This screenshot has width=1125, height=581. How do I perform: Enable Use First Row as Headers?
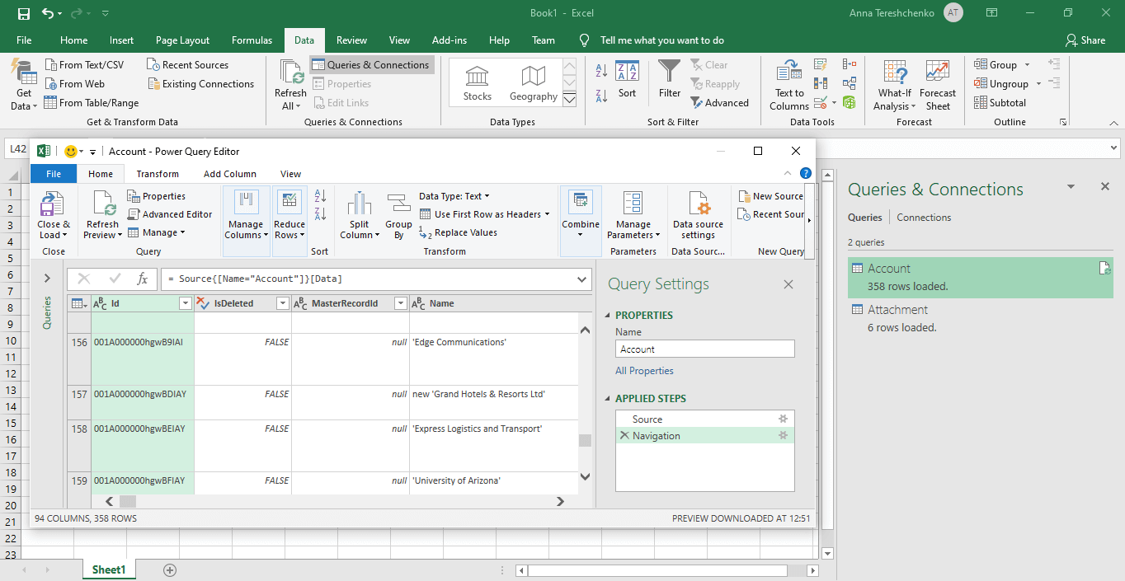486,214
